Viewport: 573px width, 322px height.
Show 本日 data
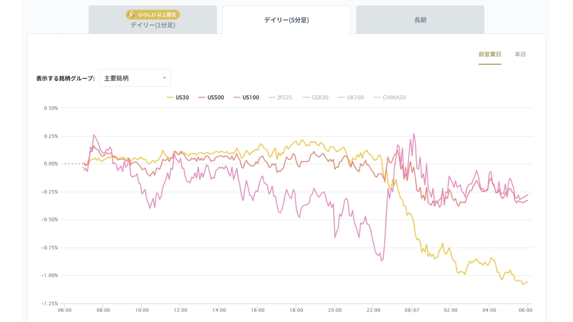click(x=520, y=55)
